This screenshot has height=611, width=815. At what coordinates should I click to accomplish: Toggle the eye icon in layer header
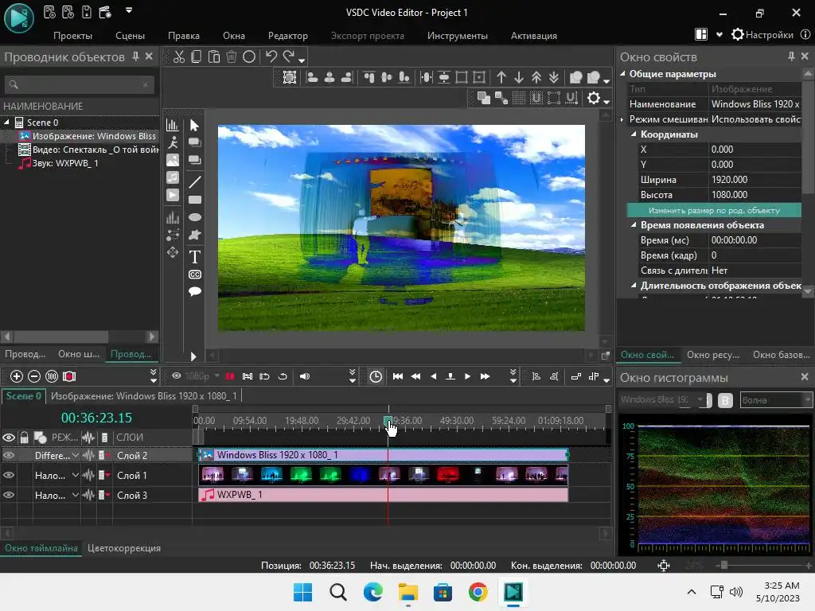click(x=9, y=438)
